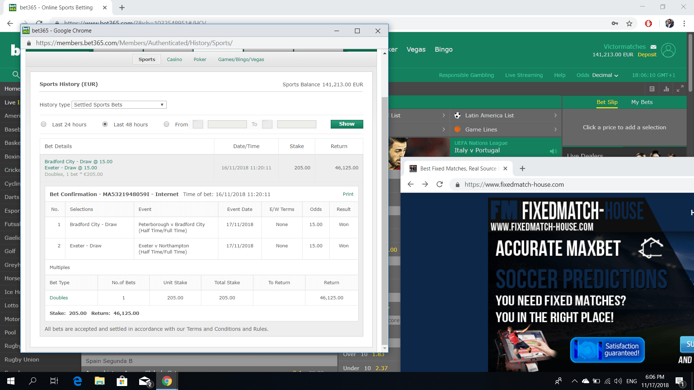The image size is (694, 390).
Task: Select Rugby Union in sports sidebar
Action: [22, 360]
